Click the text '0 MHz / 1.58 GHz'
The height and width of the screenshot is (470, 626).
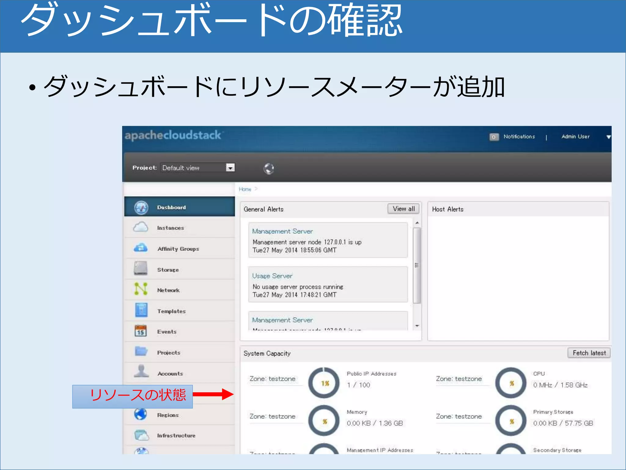pyautogui.click(x=560, y=385)
